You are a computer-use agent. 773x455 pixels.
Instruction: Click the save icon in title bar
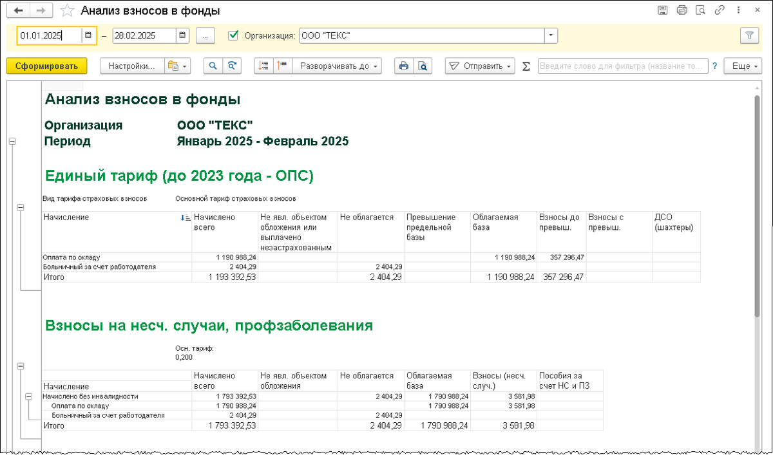662,11
